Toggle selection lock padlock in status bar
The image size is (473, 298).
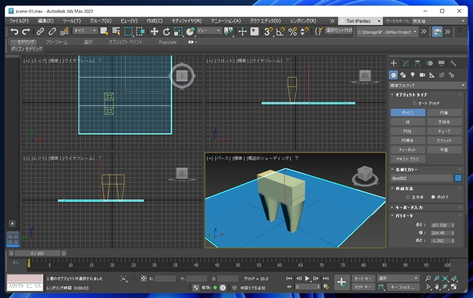coord(134,279)
